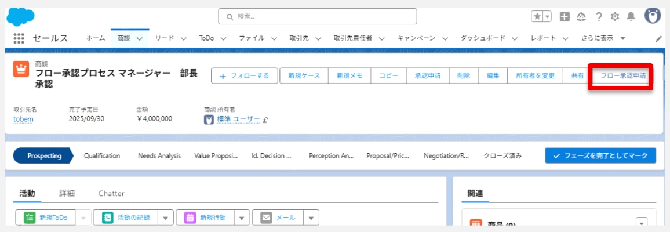
Task: Expand the リード tab dropdown chevron
Action: tap(183, 38)
